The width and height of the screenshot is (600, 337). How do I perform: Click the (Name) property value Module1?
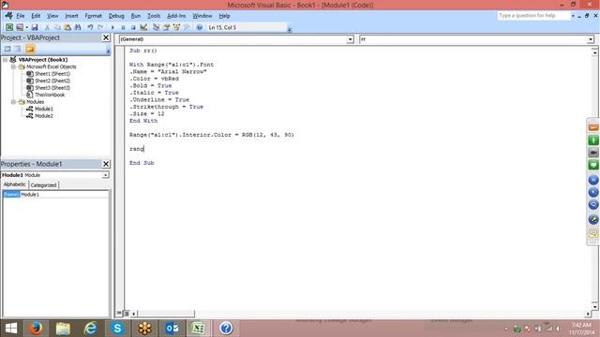coord(64,195)
